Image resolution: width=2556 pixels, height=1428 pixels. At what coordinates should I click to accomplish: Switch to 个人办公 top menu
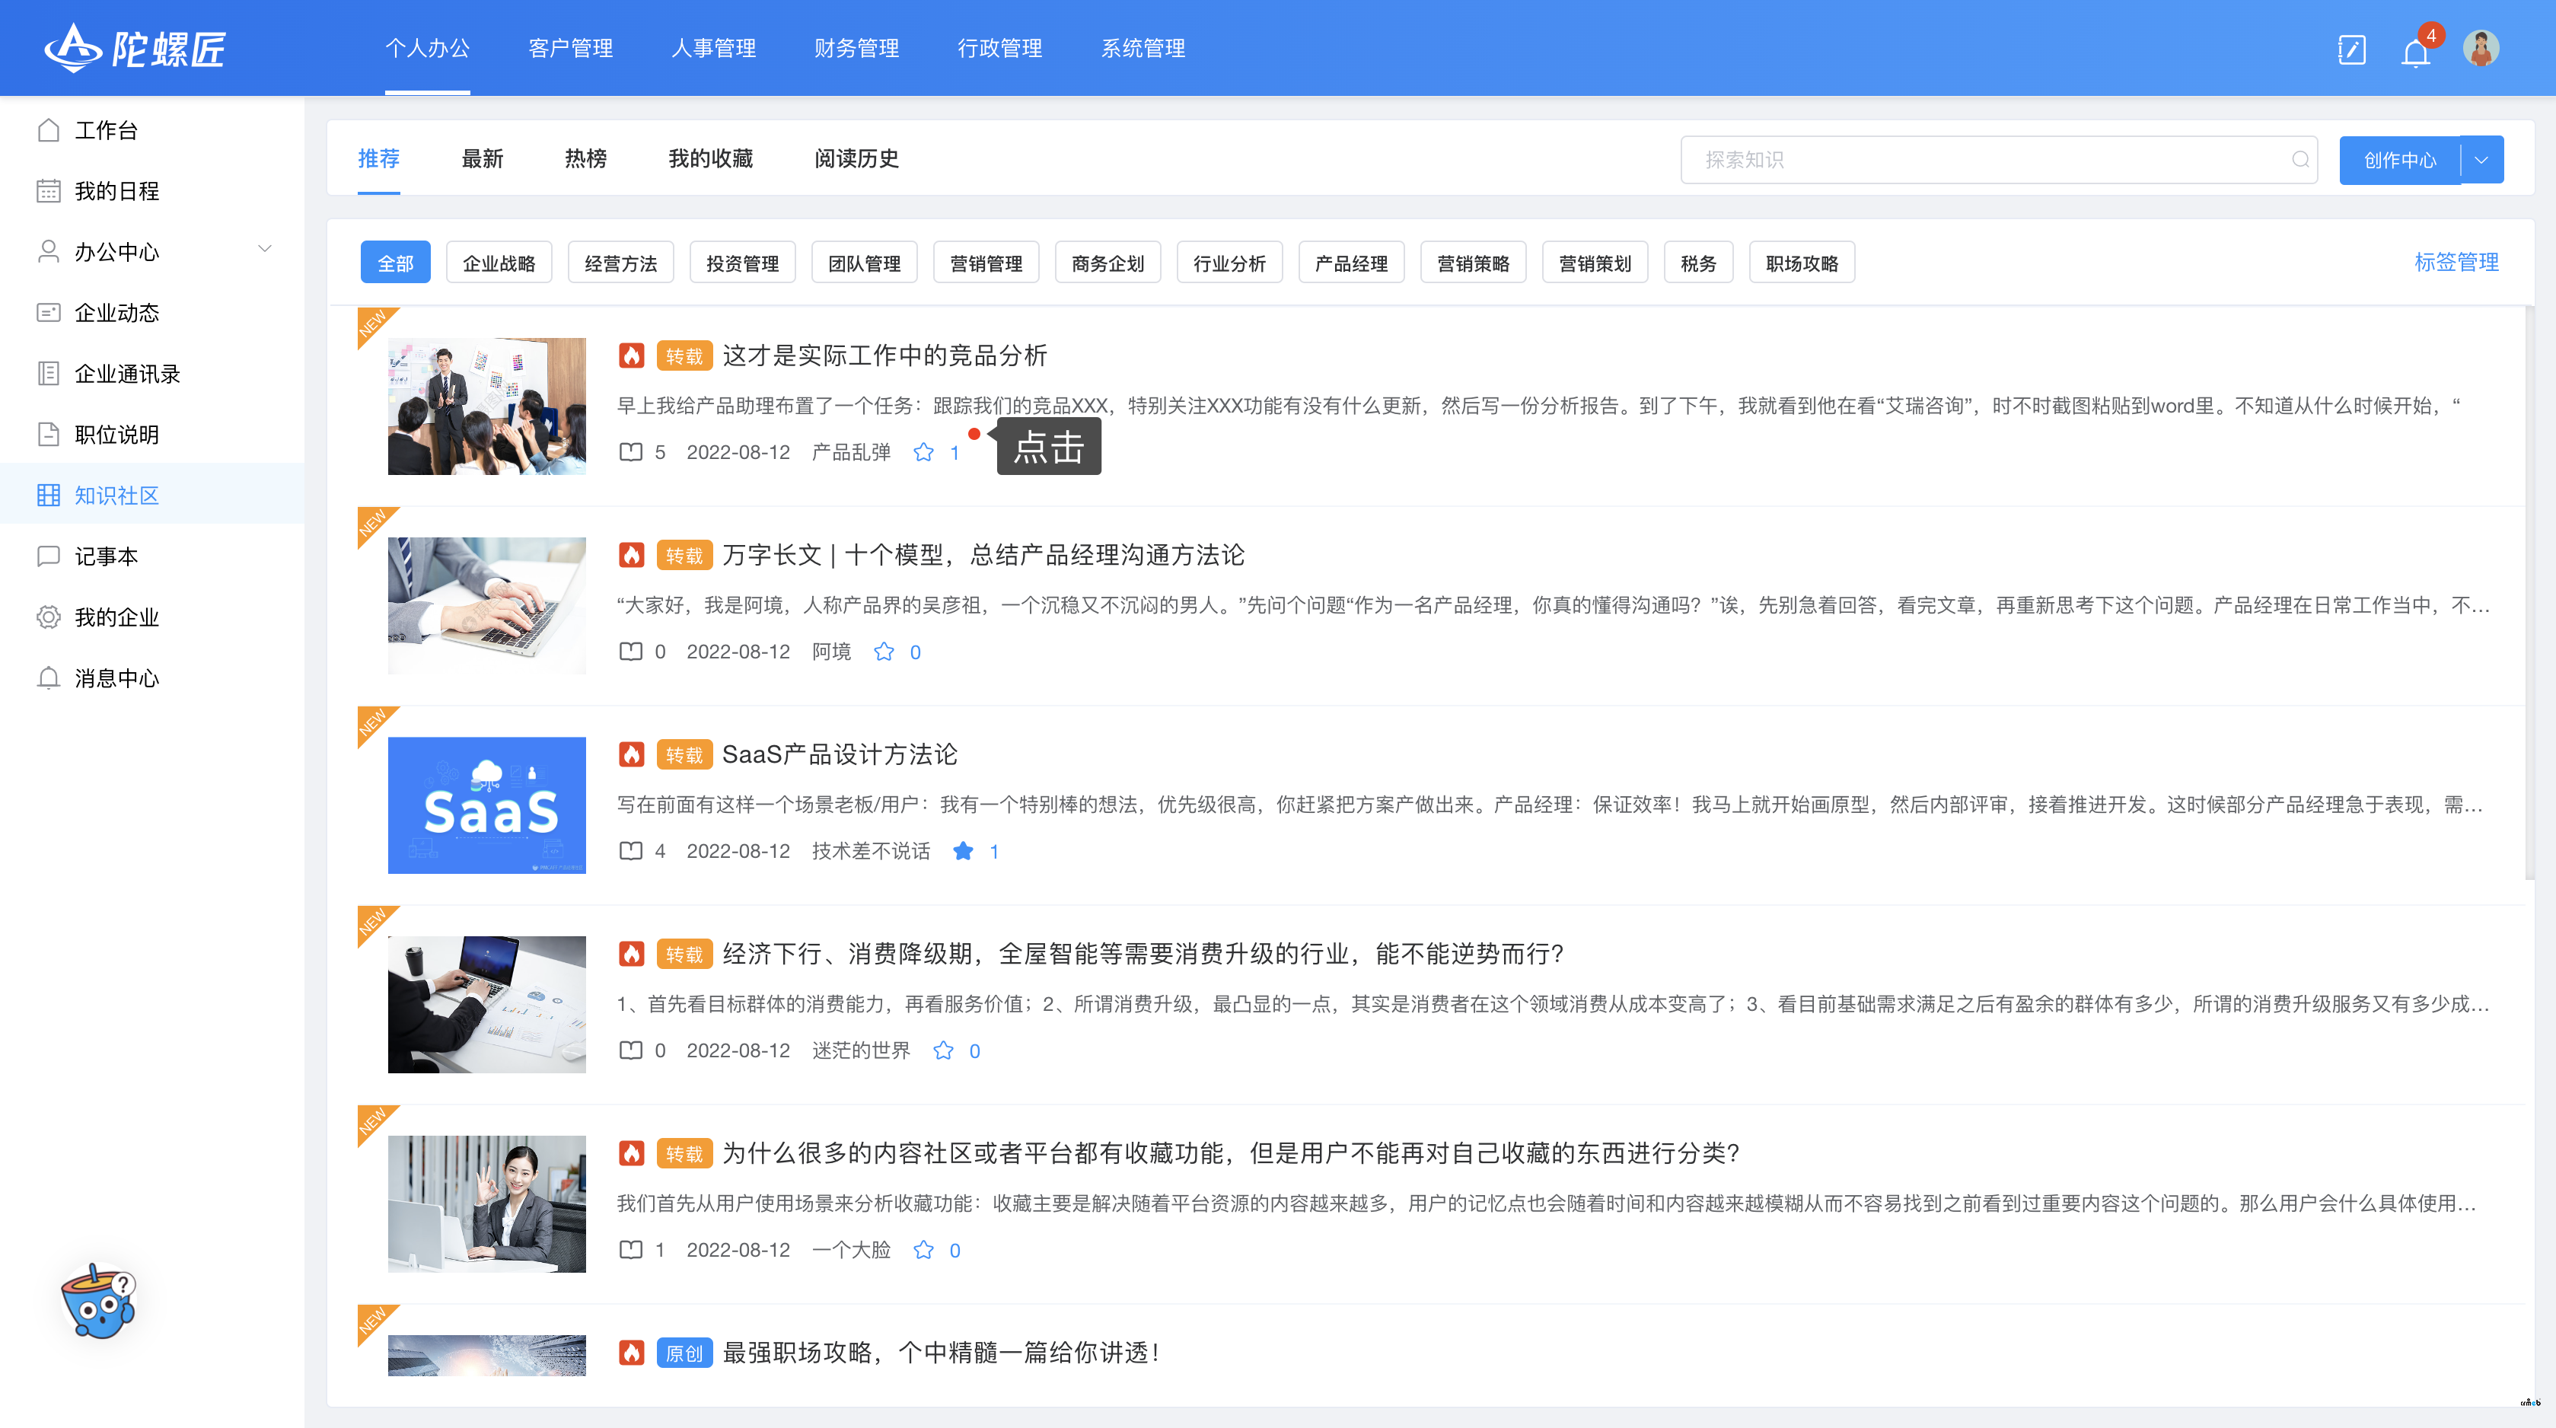pos(427,48)
